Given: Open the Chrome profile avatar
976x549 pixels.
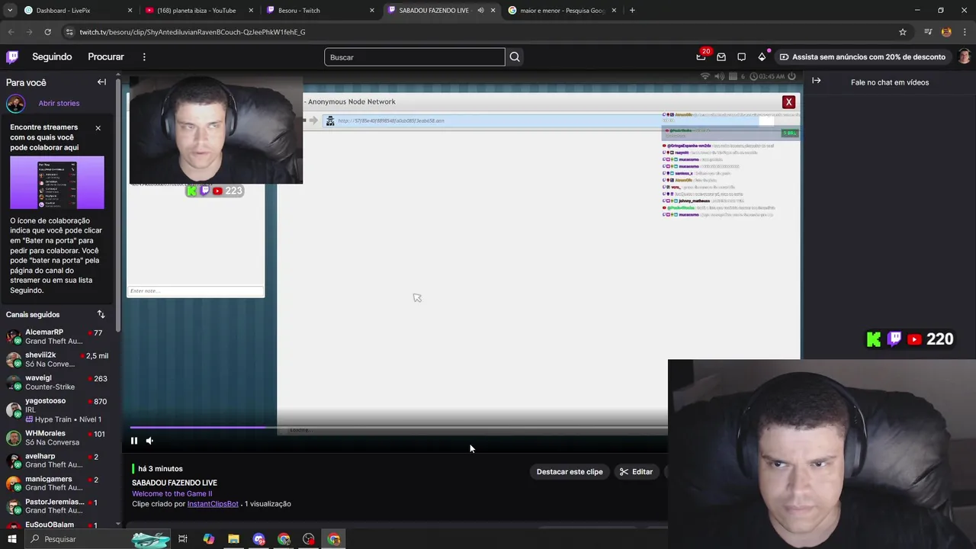Looking at the screenshot, I should point(946,32).
